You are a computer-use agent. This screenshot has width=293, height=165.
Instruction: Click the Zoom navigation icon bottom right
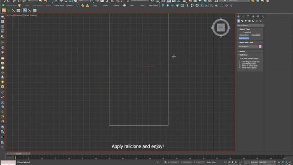[x=279, y=162]
